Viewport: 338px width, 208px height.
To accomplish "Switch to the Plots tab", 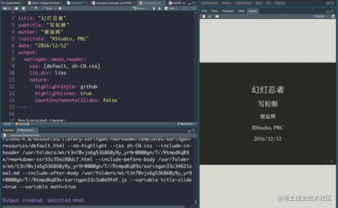I will [x=215, y=11].
